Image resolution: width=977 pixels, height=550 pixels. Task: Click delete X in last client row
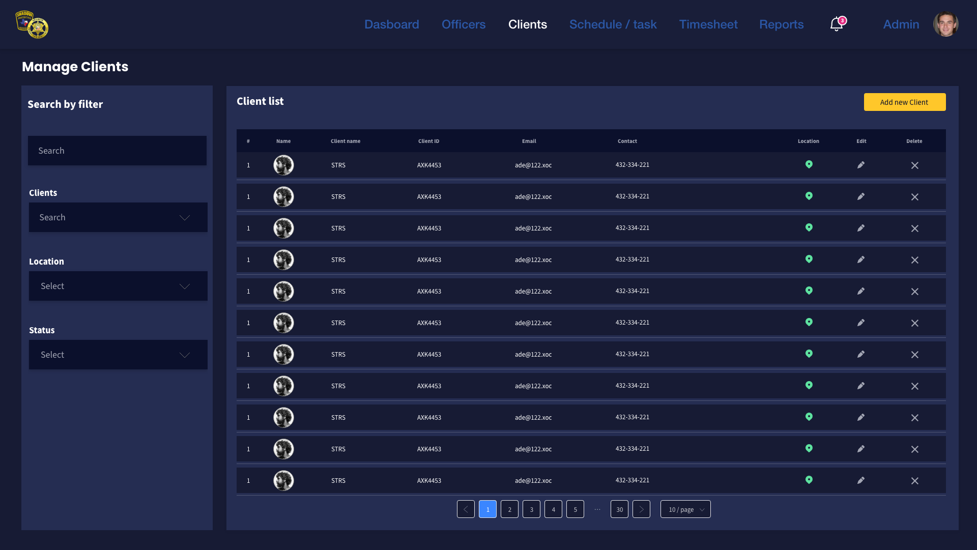point(914,481)
